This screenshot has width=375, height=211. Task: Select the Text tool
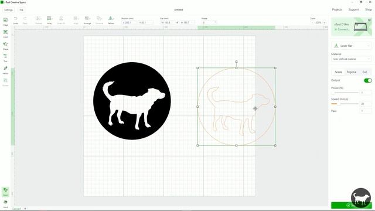click(5, 58)
